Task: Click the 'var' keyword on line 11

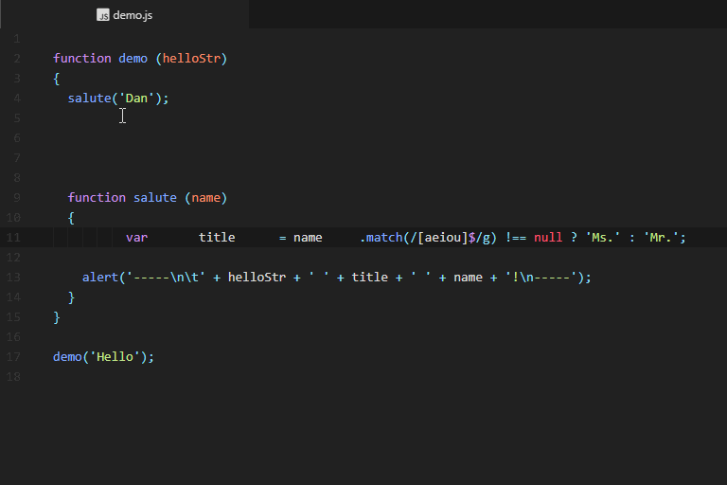Action: pyautogui.click(x=136, y=238)
